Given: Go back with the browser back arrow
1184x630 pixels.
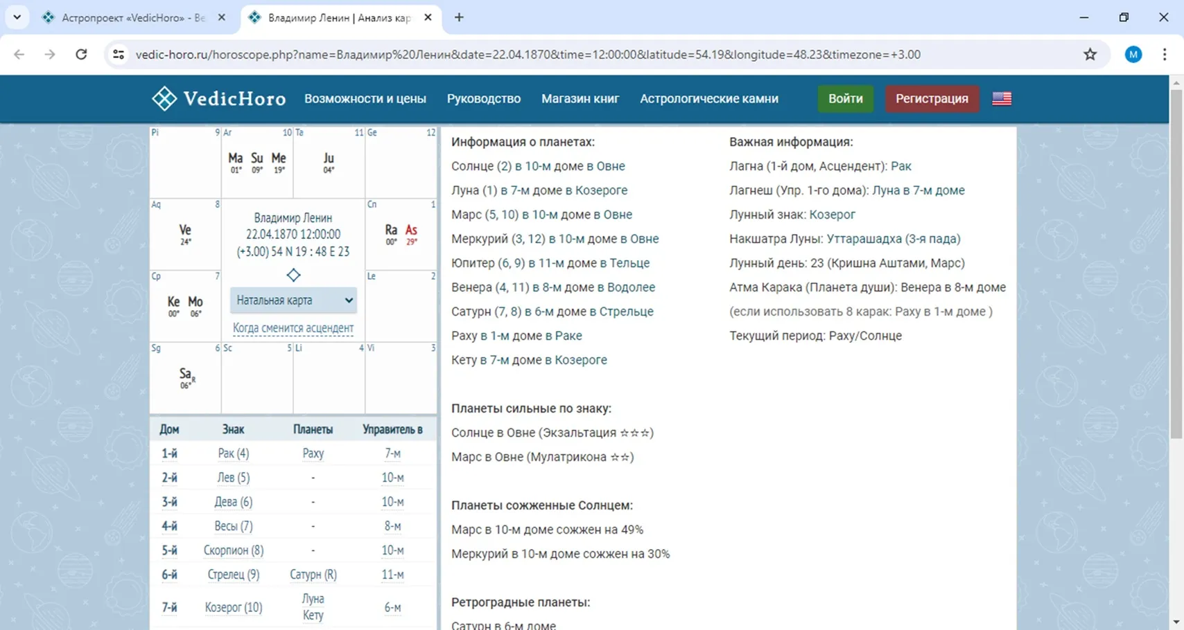Looking at the screenshot, I should click(19, 55).
